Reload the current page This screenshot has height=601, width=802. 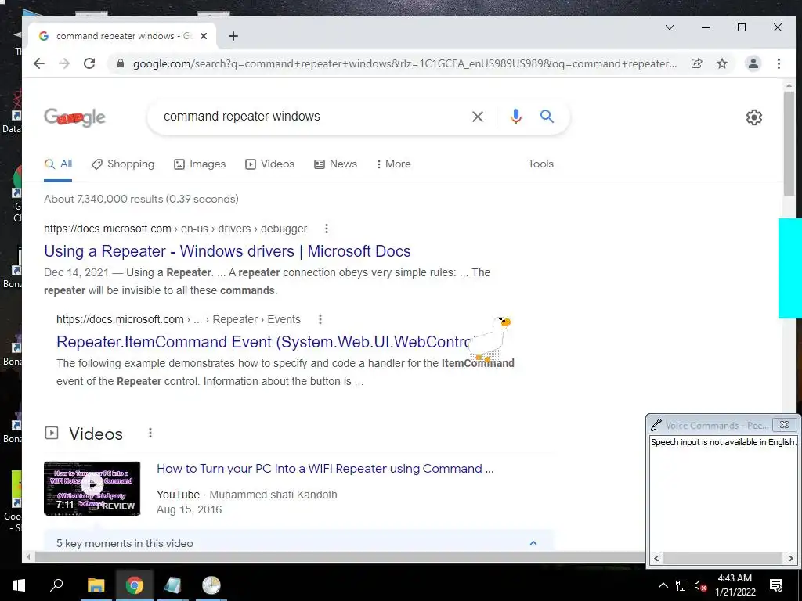[x=89, y=63]
